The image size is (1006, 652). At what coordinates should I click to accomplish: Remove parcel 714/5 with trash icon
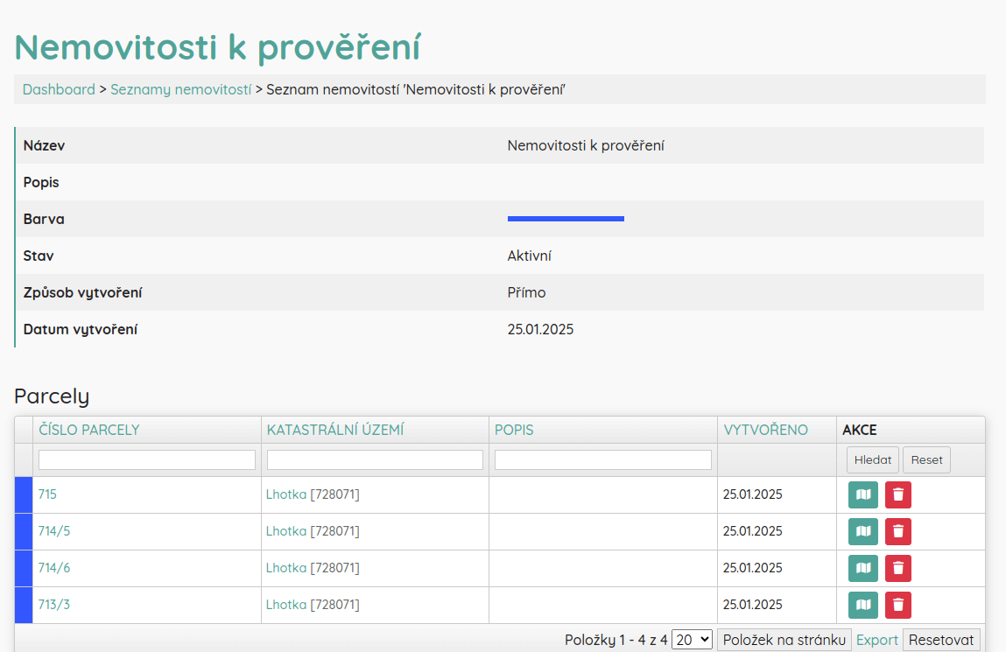[x=897, y=531]
